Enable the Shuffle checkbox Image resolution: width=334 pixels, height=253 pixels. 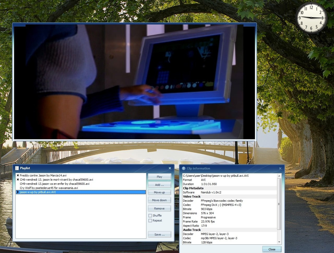[x=150, y=216]
